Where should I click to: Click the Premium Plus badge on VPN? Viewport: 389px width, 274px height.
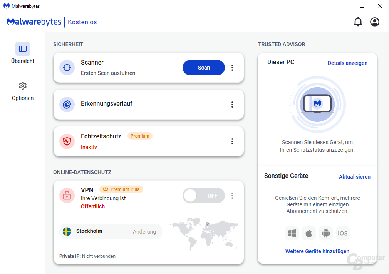tap(121, 189)
